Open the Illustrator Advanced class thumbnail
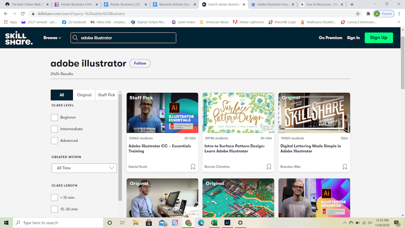The width and height of the screenshot is (405, 228). (x=314, y=198)
